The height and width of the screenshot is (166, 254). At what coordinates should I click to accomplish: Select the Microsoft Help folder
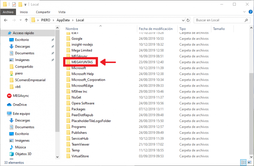(x=83, y=74)
